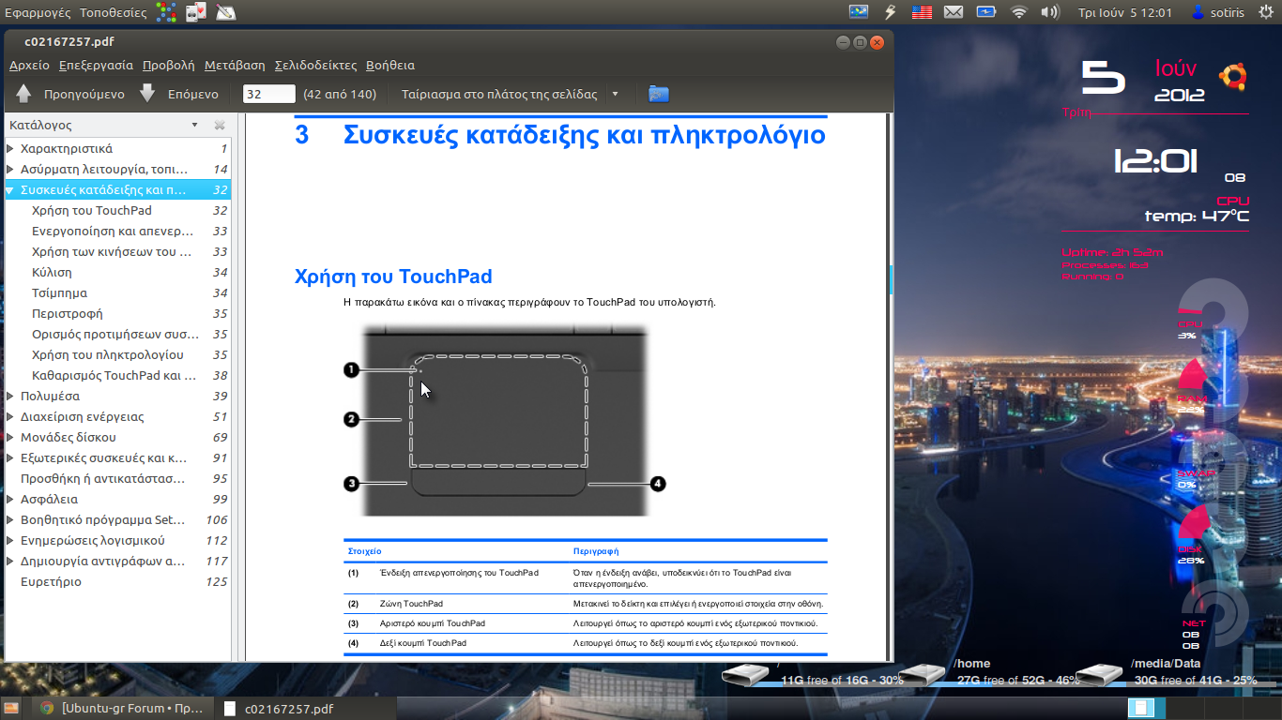Screen dimensions: 1282x720
Task: Click the Wi-Fi network indicator icon
Action: pos(1018,12)
